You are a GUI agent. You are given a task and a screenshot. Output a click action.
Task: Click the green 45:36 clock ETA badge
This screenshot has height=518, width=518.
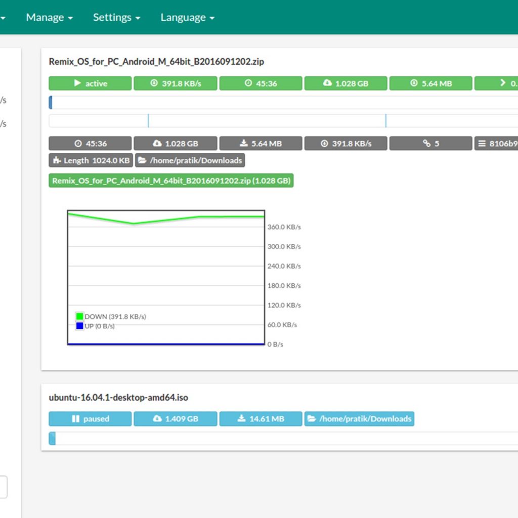[261, 83]
